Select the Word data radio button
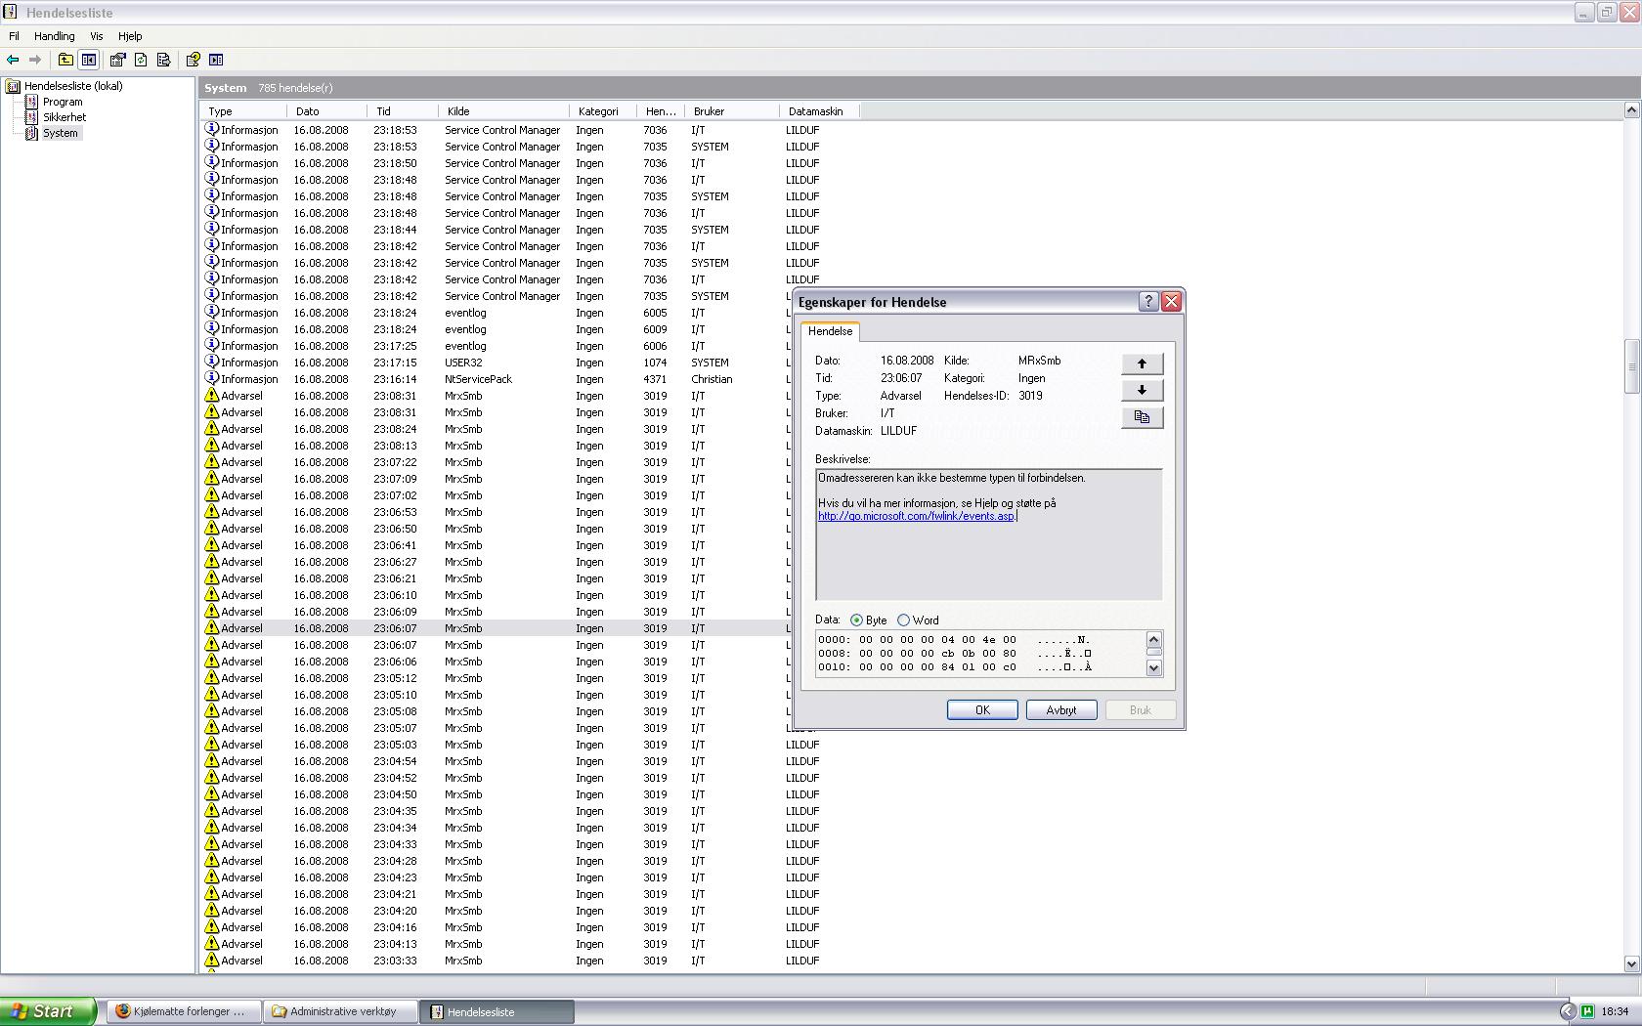This screenshot has height=1026, width=1642. (903, 620)
